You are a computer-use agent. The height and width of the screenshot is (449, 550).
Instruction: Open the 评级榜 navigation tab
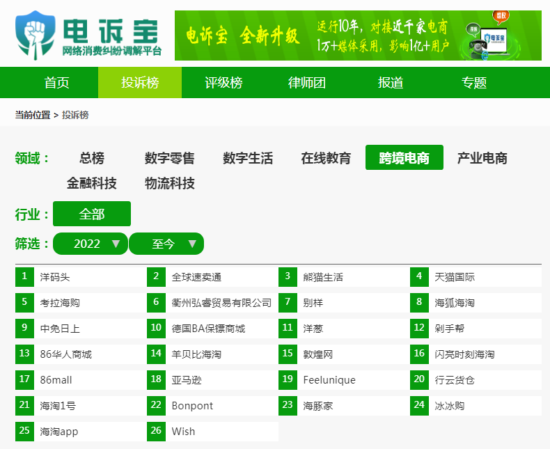click(223, 82)
